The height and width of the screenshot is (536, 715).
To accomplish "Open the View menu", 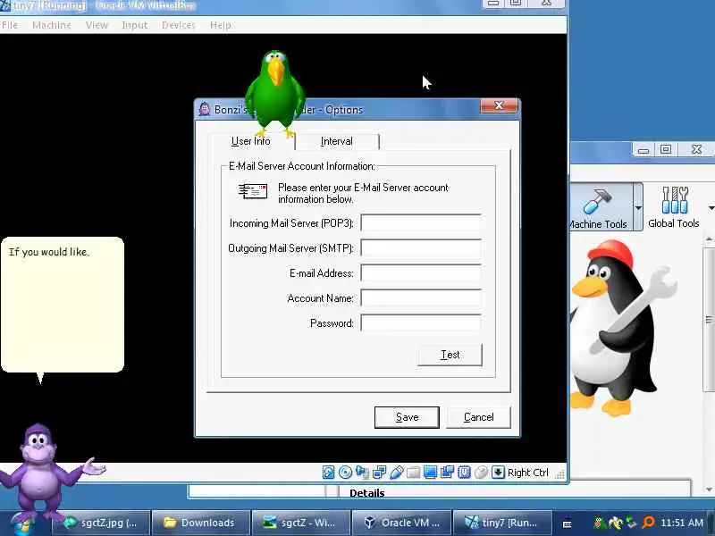I will pyautogui.click(x=97, y=25).
